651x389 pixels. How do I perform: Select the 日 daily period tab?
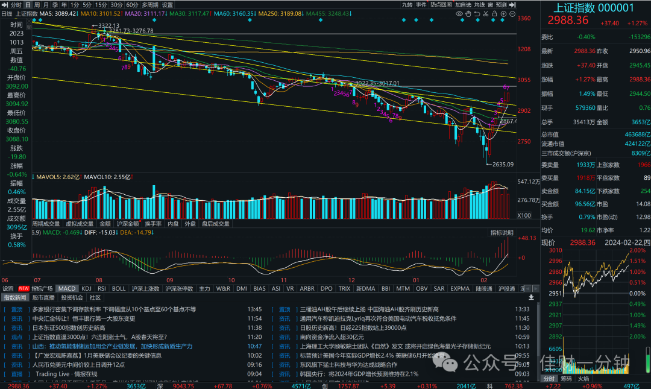point(28,5)
